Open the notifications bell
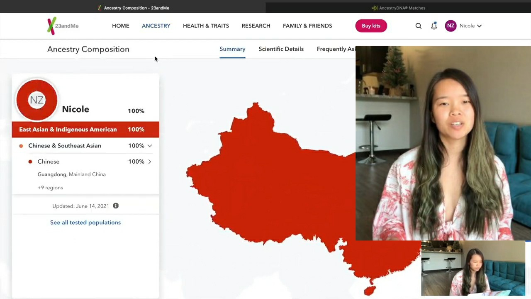The width and height of the screenshot is (531, 299). [x=434, y=26]
